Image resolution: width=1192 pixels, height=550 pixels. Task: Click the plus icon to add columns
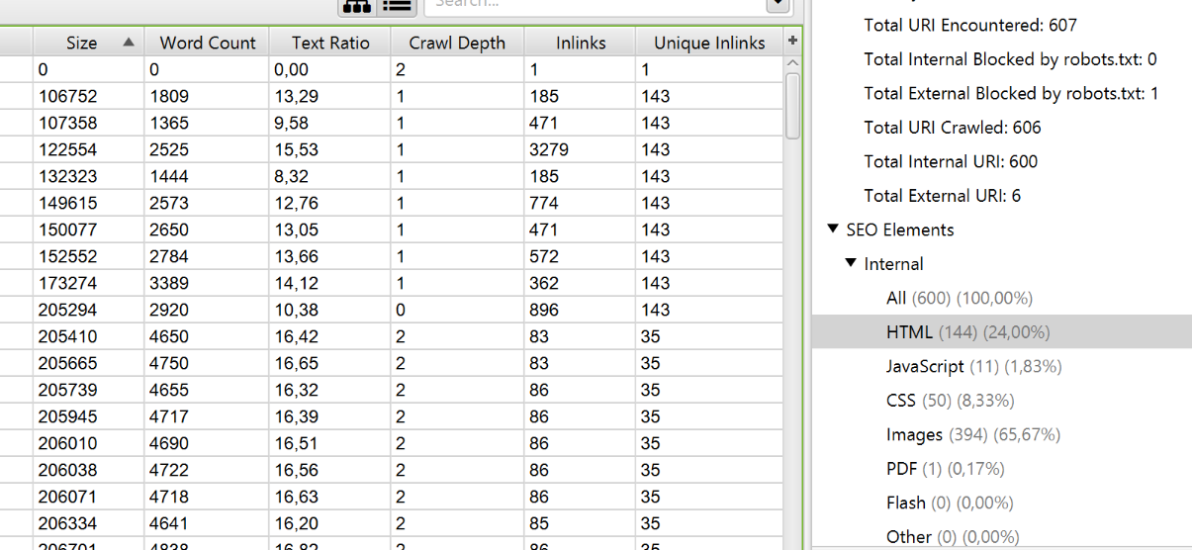pyautogui.click(x=791, y=41)
